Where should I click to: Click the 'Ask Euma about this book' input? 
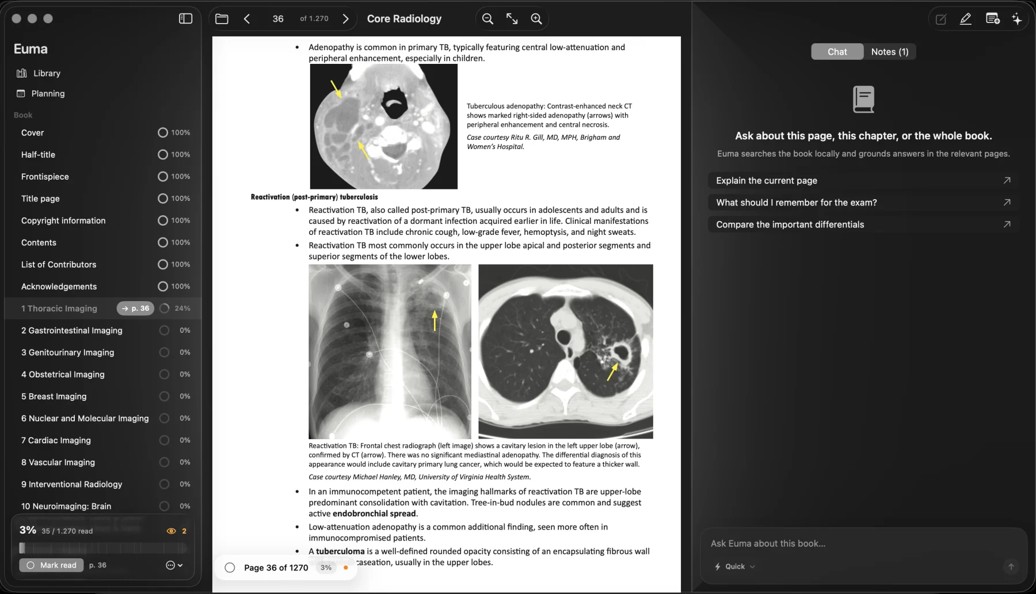[x=863, y=543]
